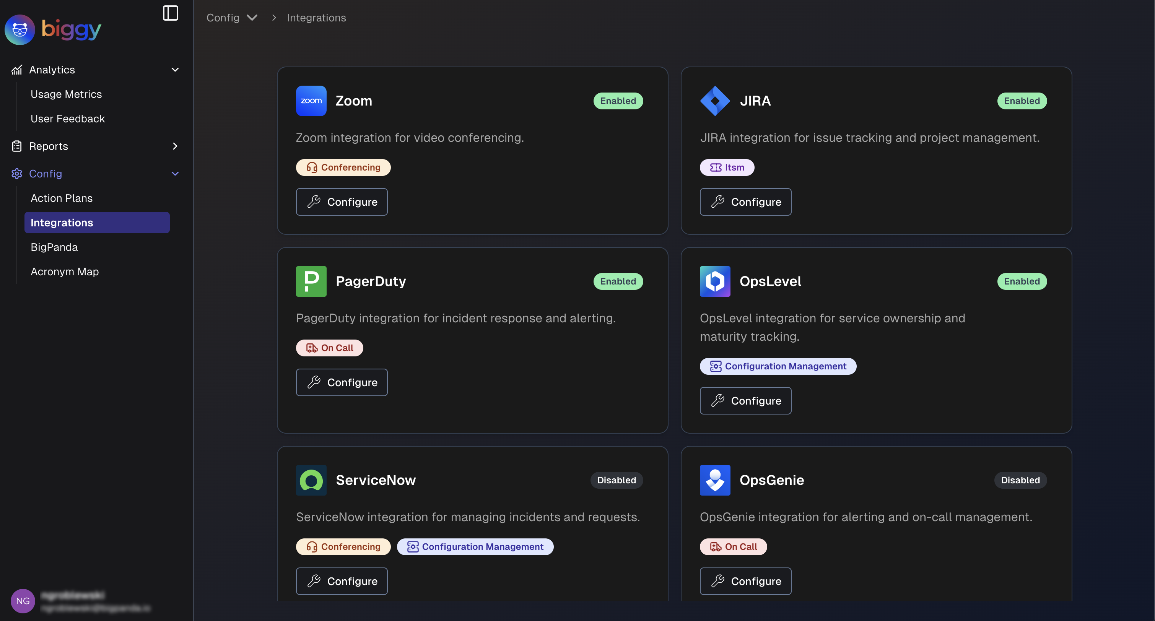Select Action Plans in sidebar
The height and width of the screenshot is (621, 1155).
pyautogui.click(x=61, y=197)
